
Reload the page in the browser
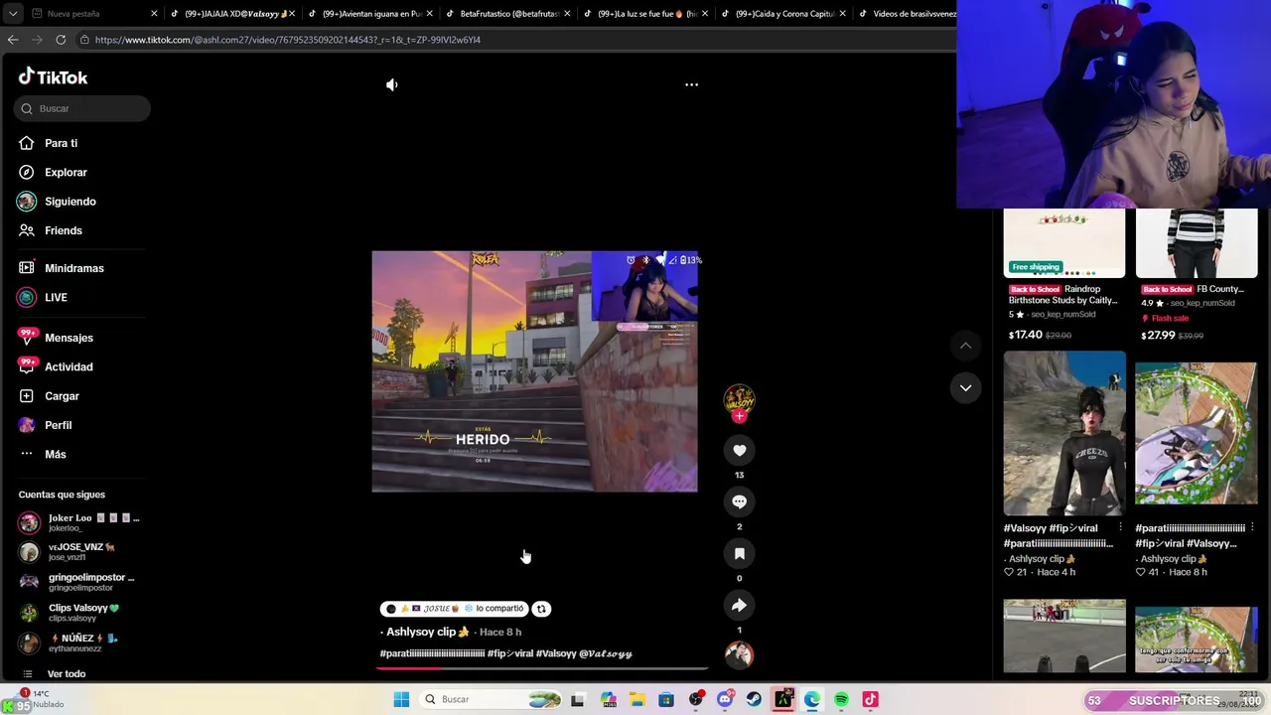61,40
